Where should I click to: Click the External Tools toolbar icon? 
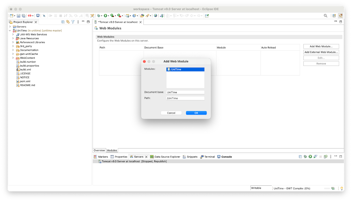119,16
